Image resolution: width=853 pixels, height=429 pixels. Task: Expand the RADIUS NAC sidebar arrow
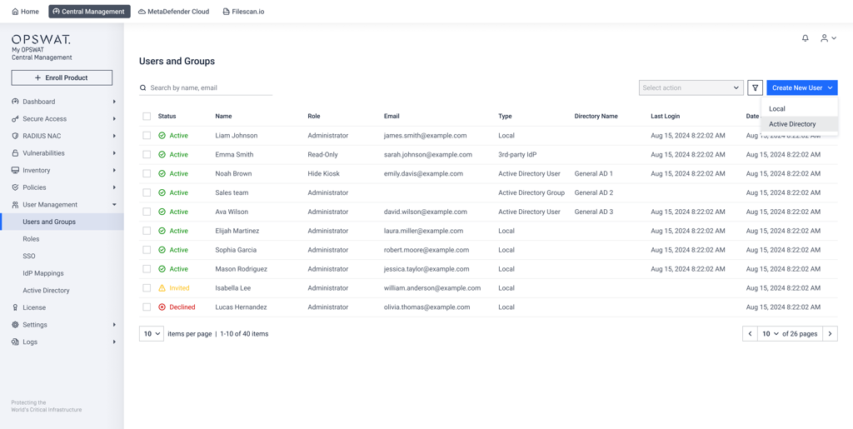click(x=114, y=136)
